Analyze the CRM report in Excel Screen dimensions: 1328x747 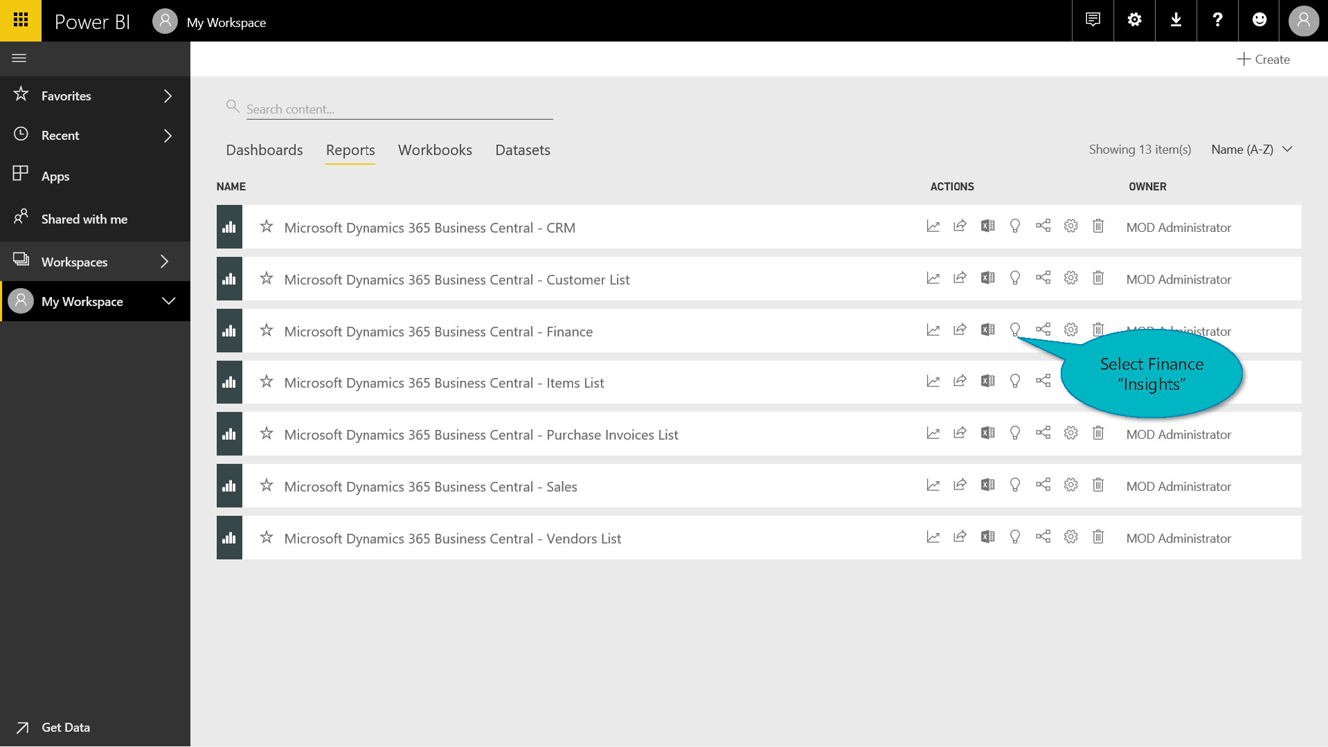tap(987, 226)
